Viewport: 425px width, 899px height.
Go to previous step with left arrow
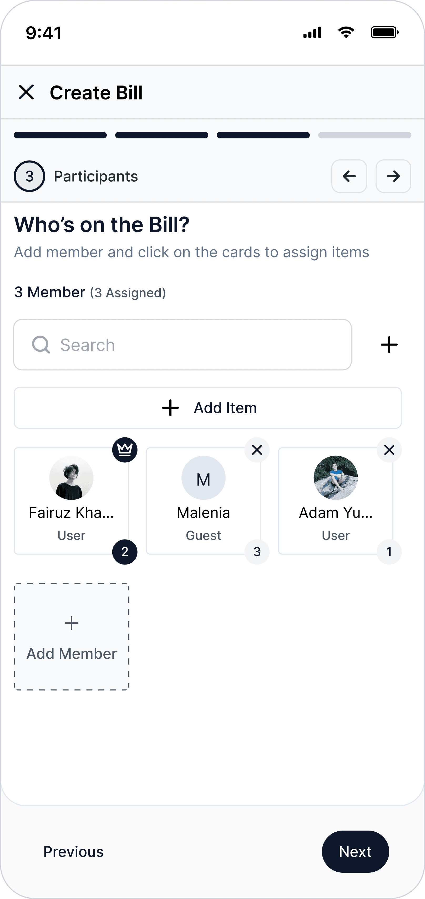pyautogui.click(x=349, y=176)
